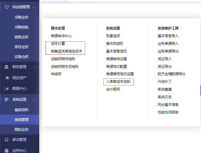Image resolution: width=201 pixels, height=153 pixels.
Task: Open 系统重建 link
Action: (164, 89)
